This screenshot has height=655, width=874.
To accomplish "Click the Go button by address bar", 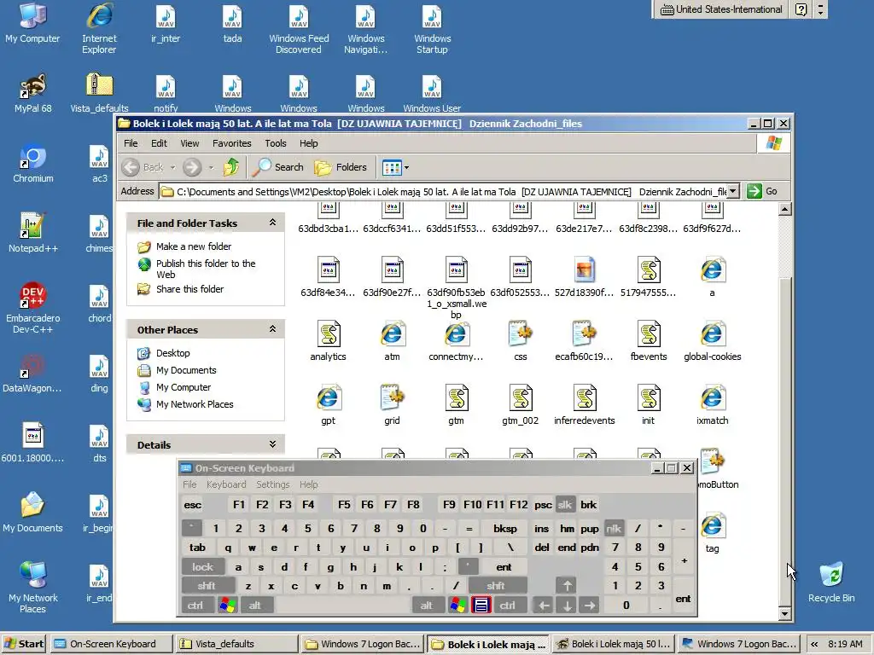I will click(x=762, y=191).
